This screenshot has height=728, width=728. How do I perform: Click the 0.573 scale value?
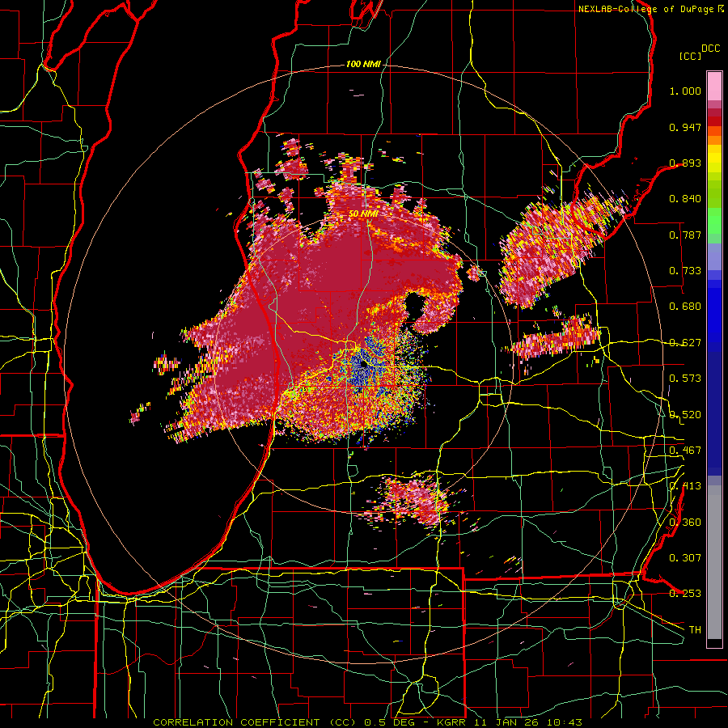[x=685, y=379]
